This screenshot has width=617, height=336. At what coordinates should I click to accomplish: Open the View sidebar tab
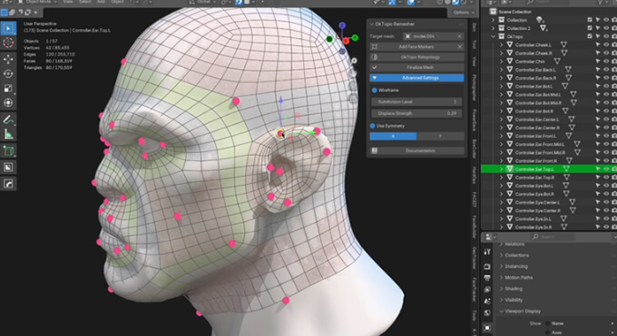point(475,62)
